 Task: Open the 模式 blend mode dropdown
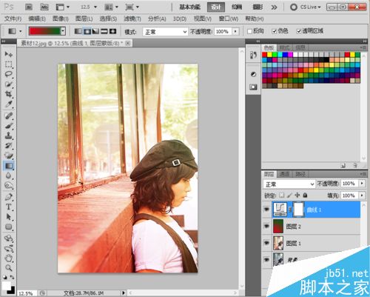tap(165, 32)
